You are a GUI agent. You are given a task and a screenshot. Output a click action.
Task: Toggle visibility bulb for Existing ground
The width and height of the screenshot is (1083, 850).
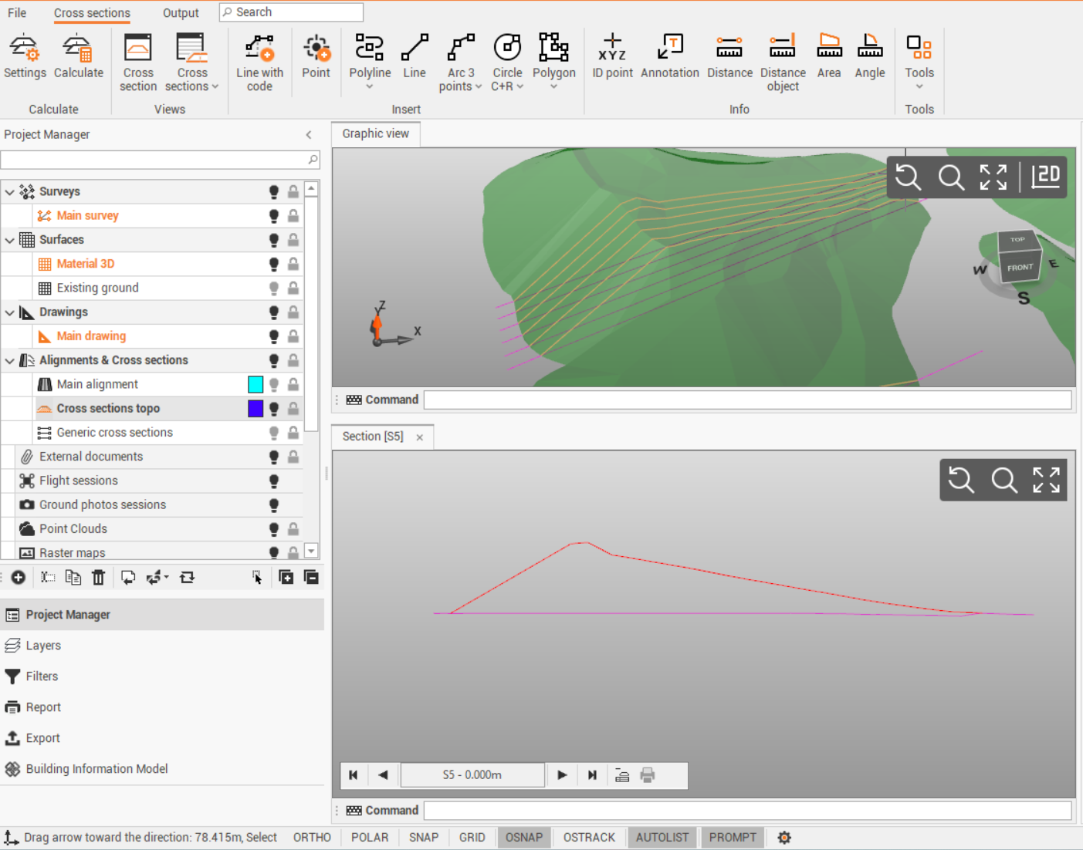[x=274, y=288]
